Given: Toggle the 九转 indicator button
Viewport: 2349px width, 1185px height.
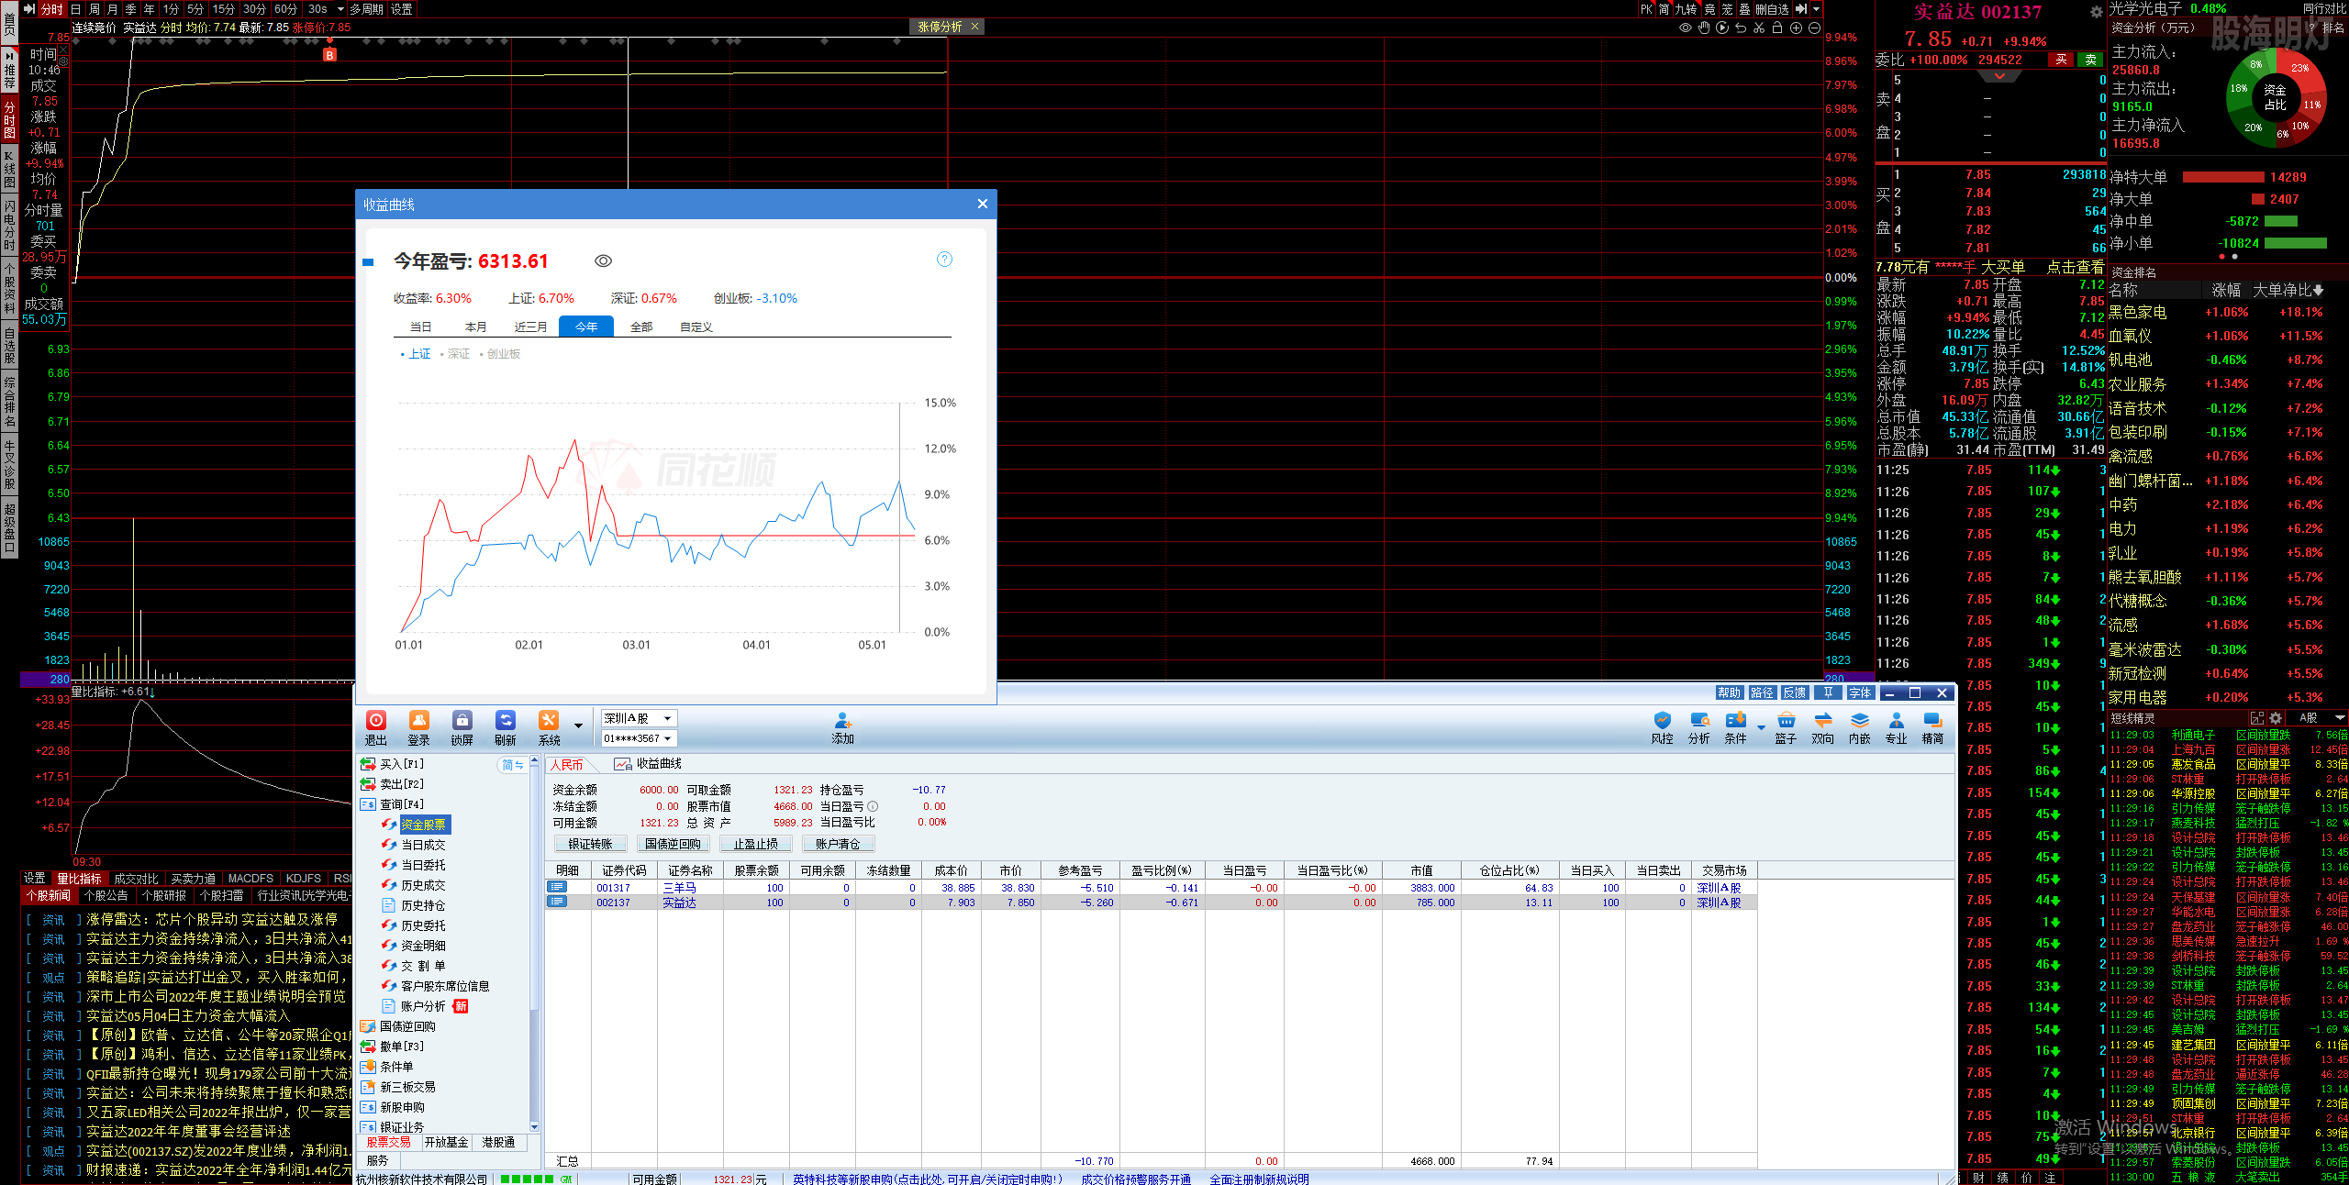Looking at the screenshot, I should (x=1686, y=9).
